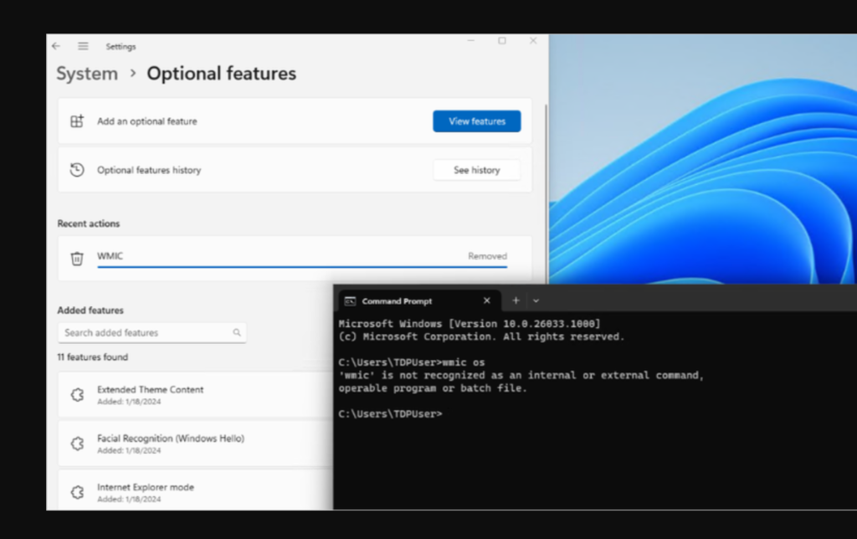Click the 'wmic' is not recognized error line
Screen dimensions: 857x539
(521, 376)
